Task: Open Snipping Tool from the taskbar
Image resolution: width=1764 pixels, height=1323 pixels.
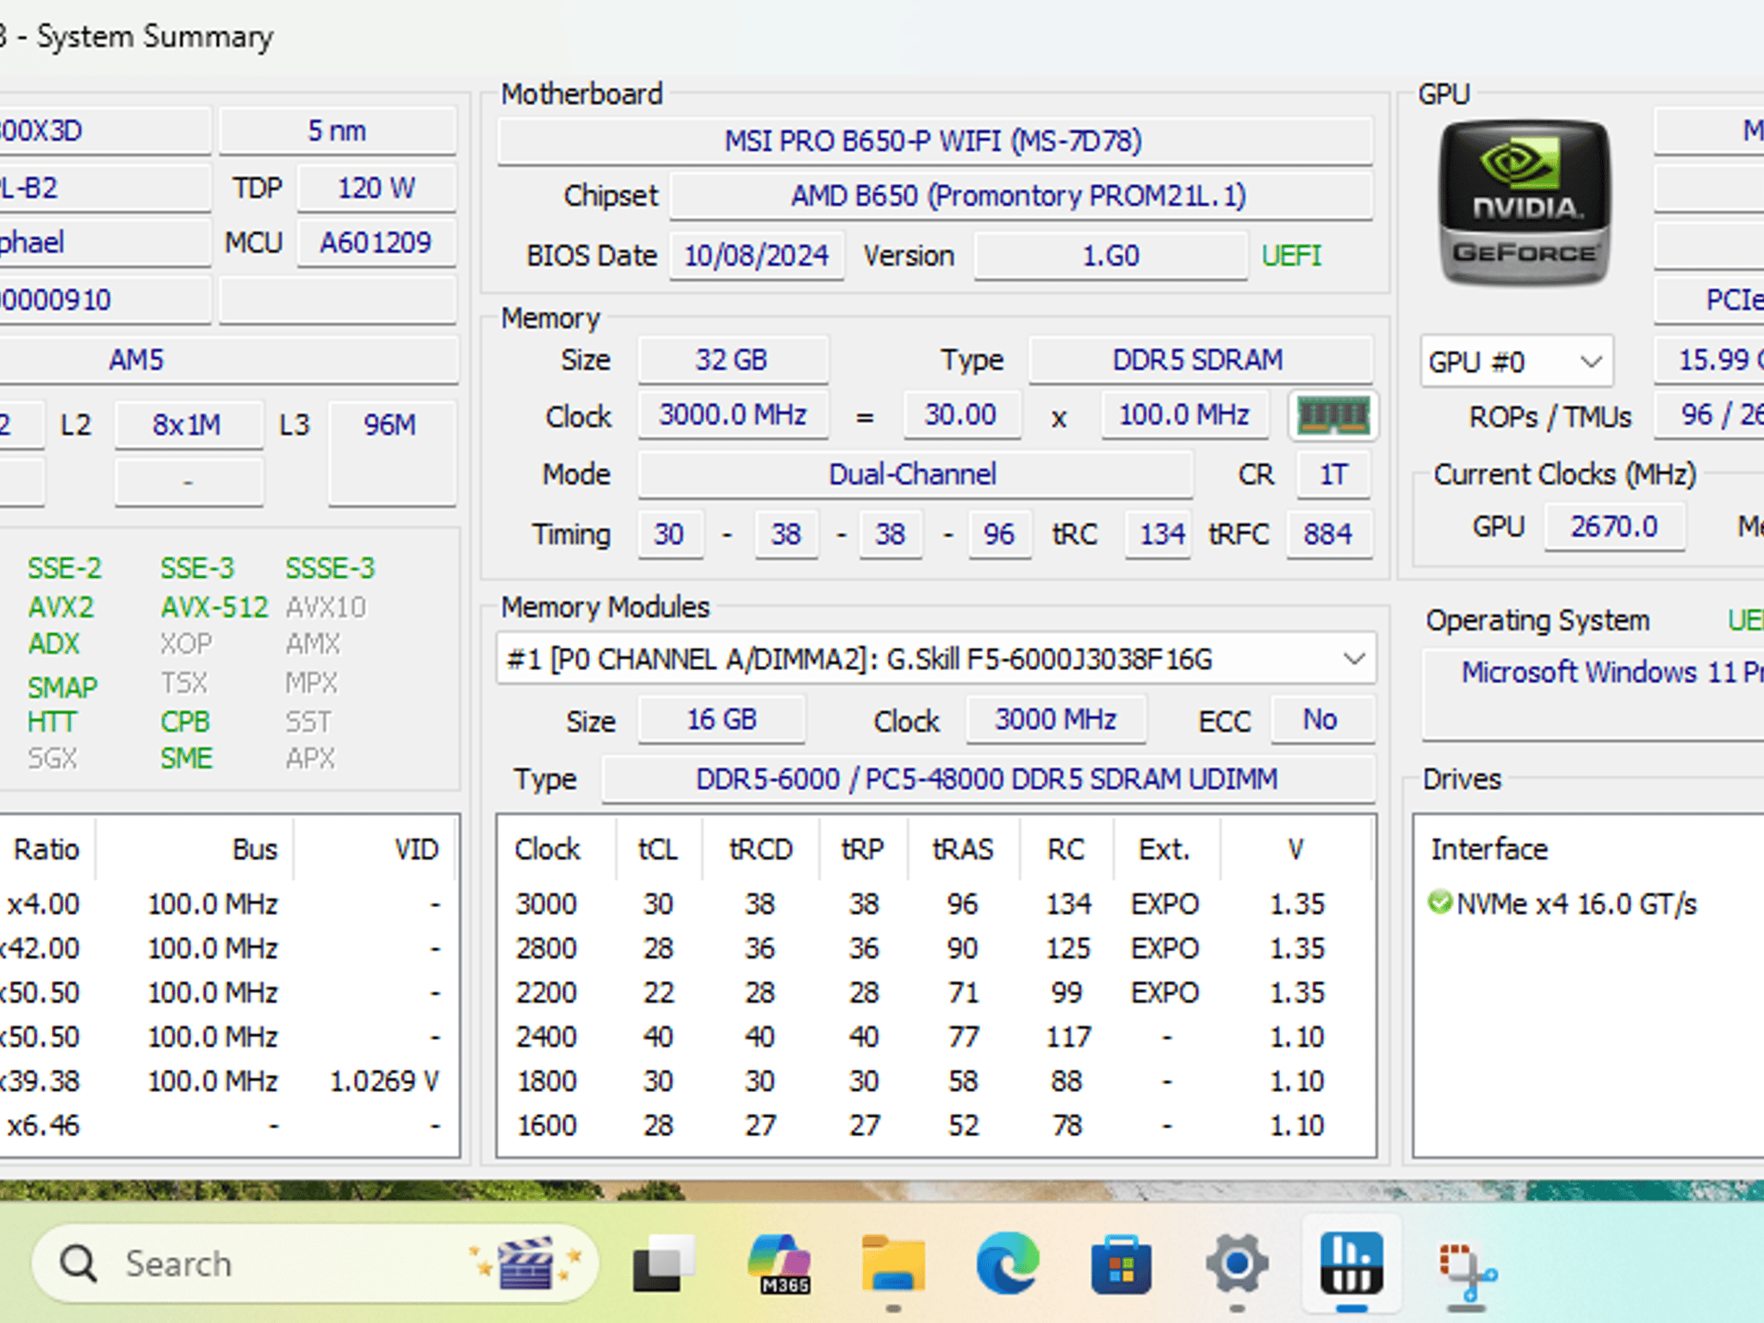Action: pos(1467,1270)
